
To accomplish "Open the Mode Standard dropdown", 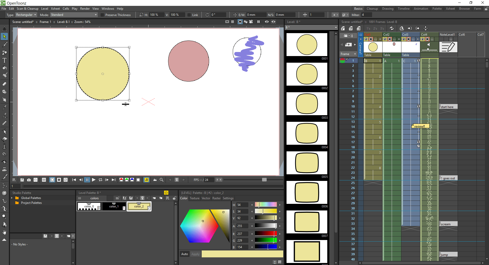I will tap(73, 15).
